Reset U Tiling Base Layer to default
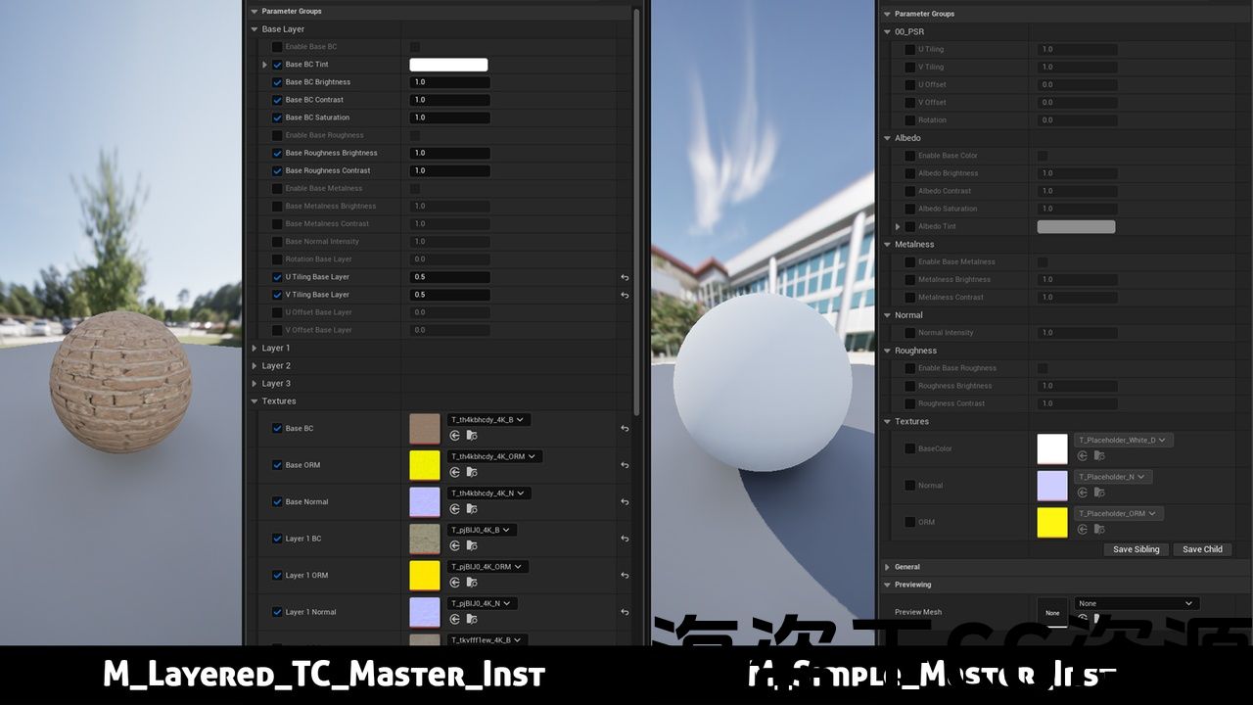1253x705 pixels. point(625,277)
